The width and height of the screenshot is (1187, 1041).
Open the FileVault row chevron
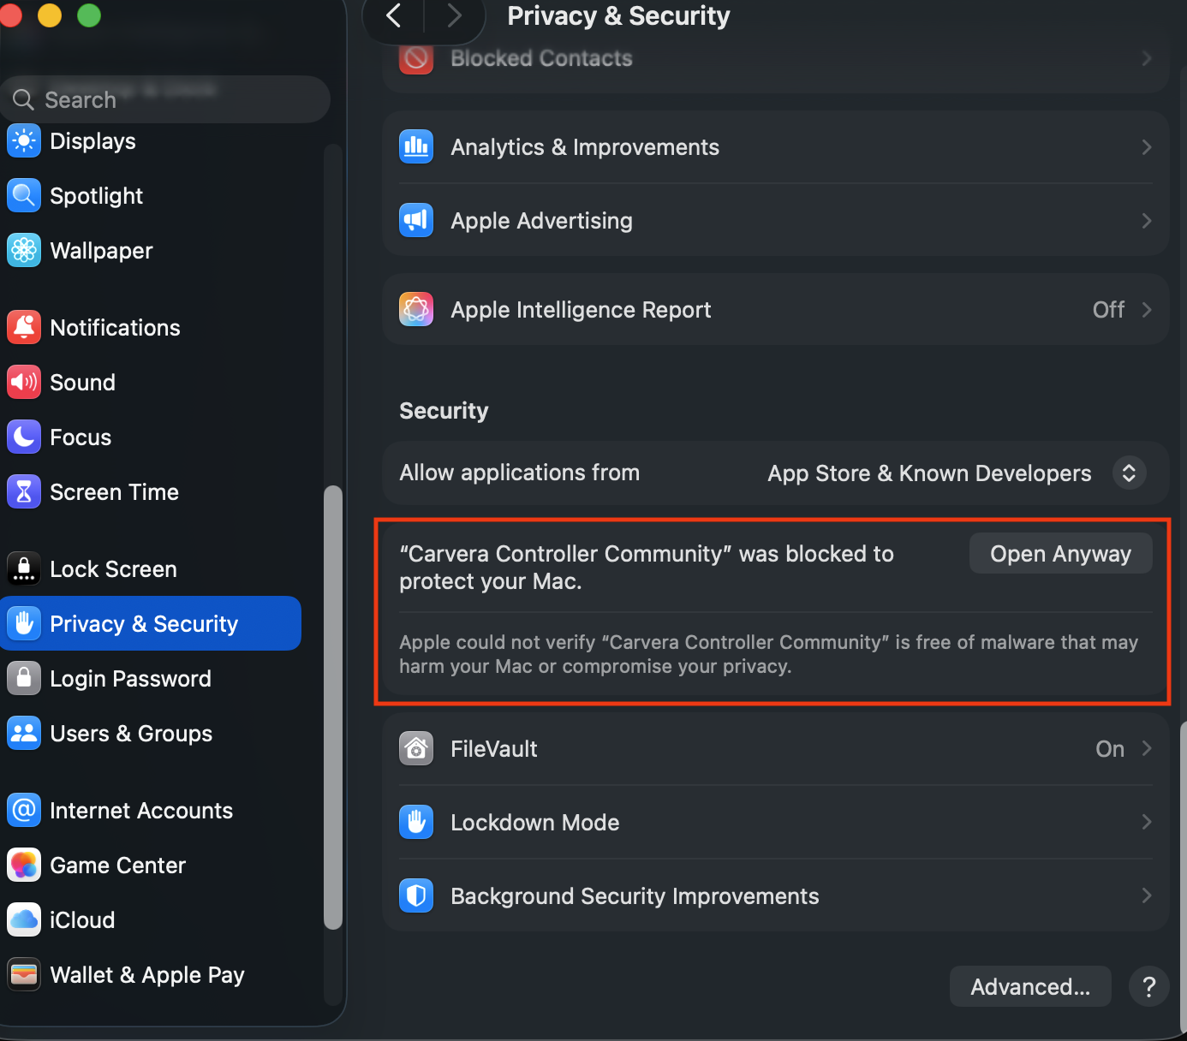coord(1147,749)
